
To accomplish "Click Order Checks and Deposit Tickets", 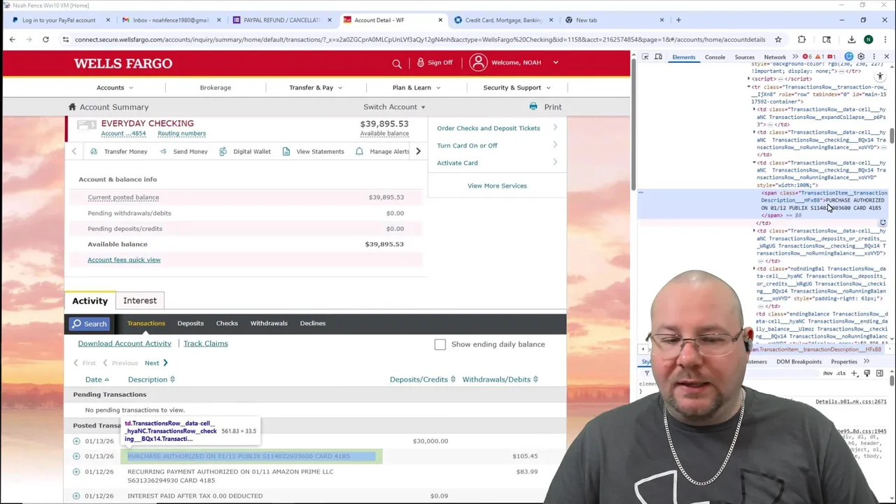I will (489, 128).
